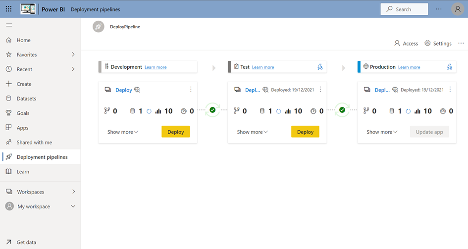Screen dimensions: 468x249
Task: Open the user account profile icon
Action: point(458,9)
